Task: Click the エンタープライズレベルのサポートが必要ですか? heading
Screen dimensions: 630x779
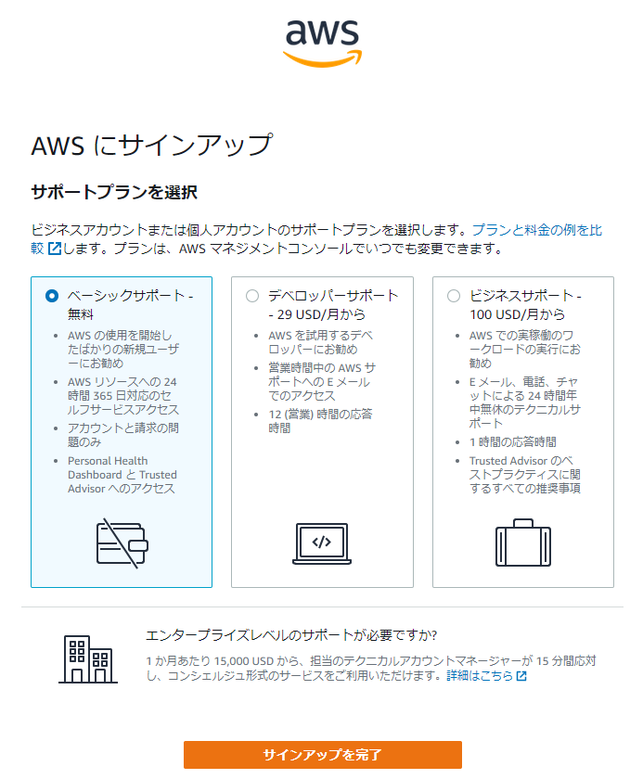Action: [x=291, y=635]
